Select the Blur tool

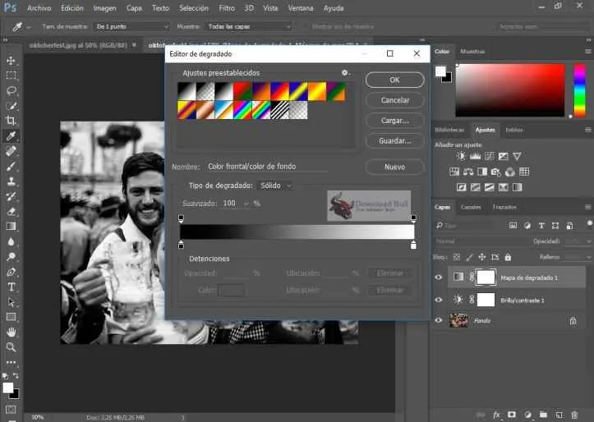coord(11,241)
